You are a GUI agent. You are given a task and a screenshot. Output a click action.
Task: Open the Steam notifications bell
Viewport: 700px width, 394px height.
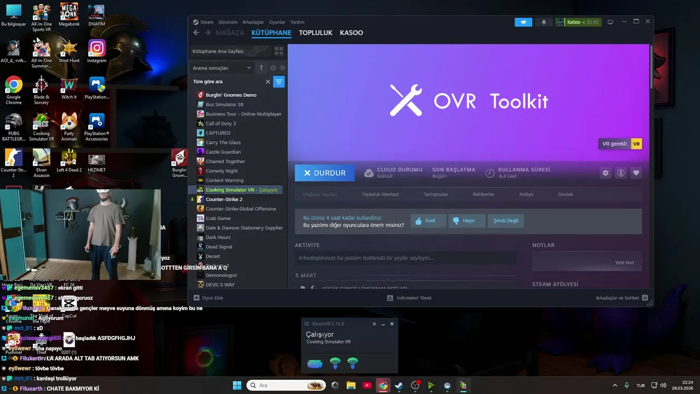[x=544, y=22]
